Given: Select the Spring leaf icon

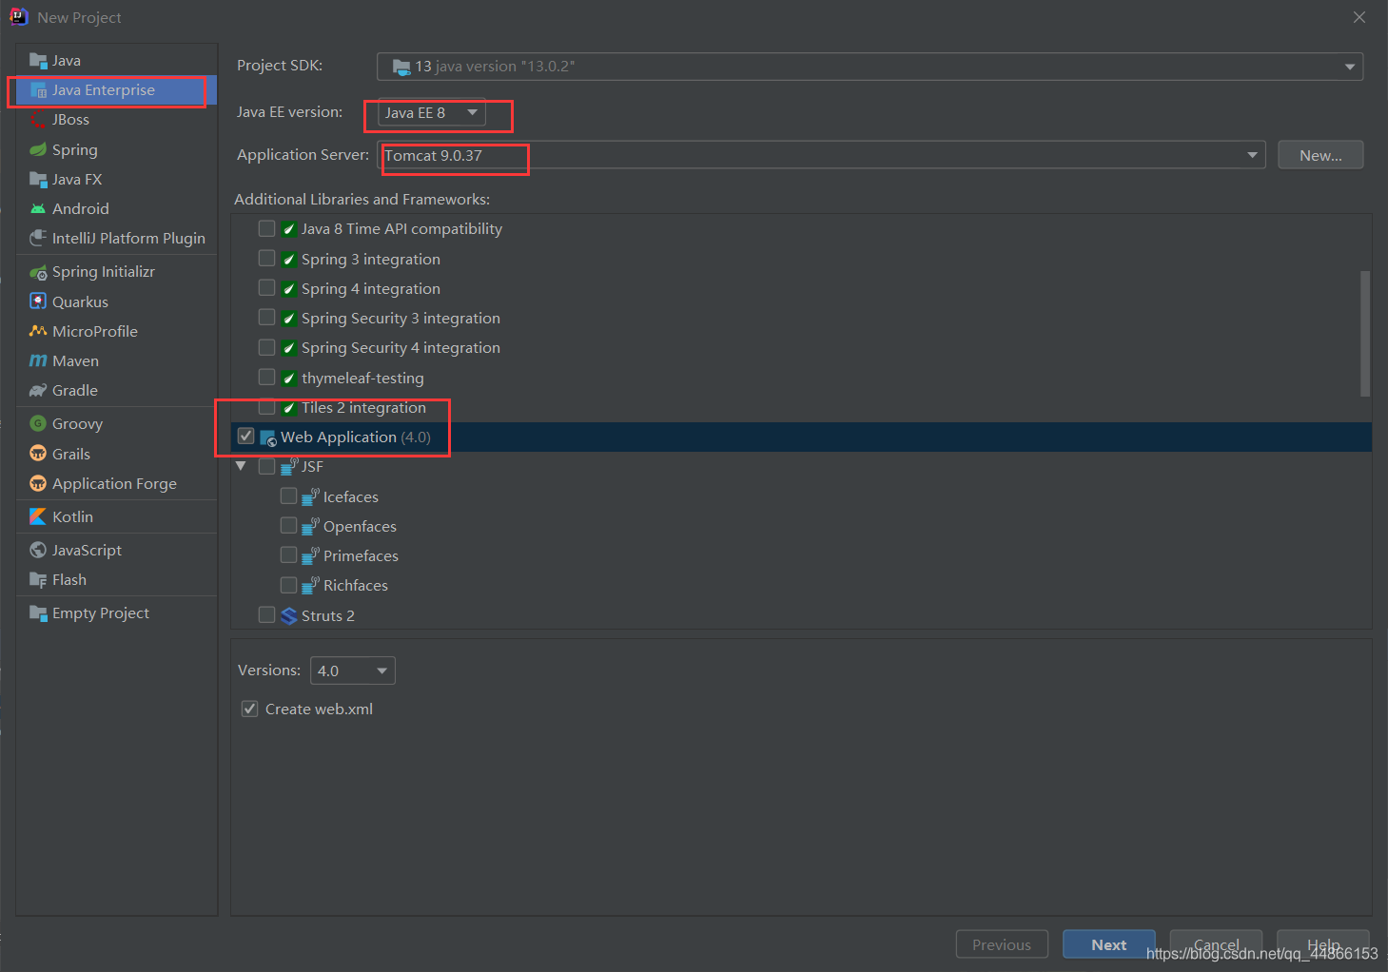Looking at the screenshot, I should point(38,149).
